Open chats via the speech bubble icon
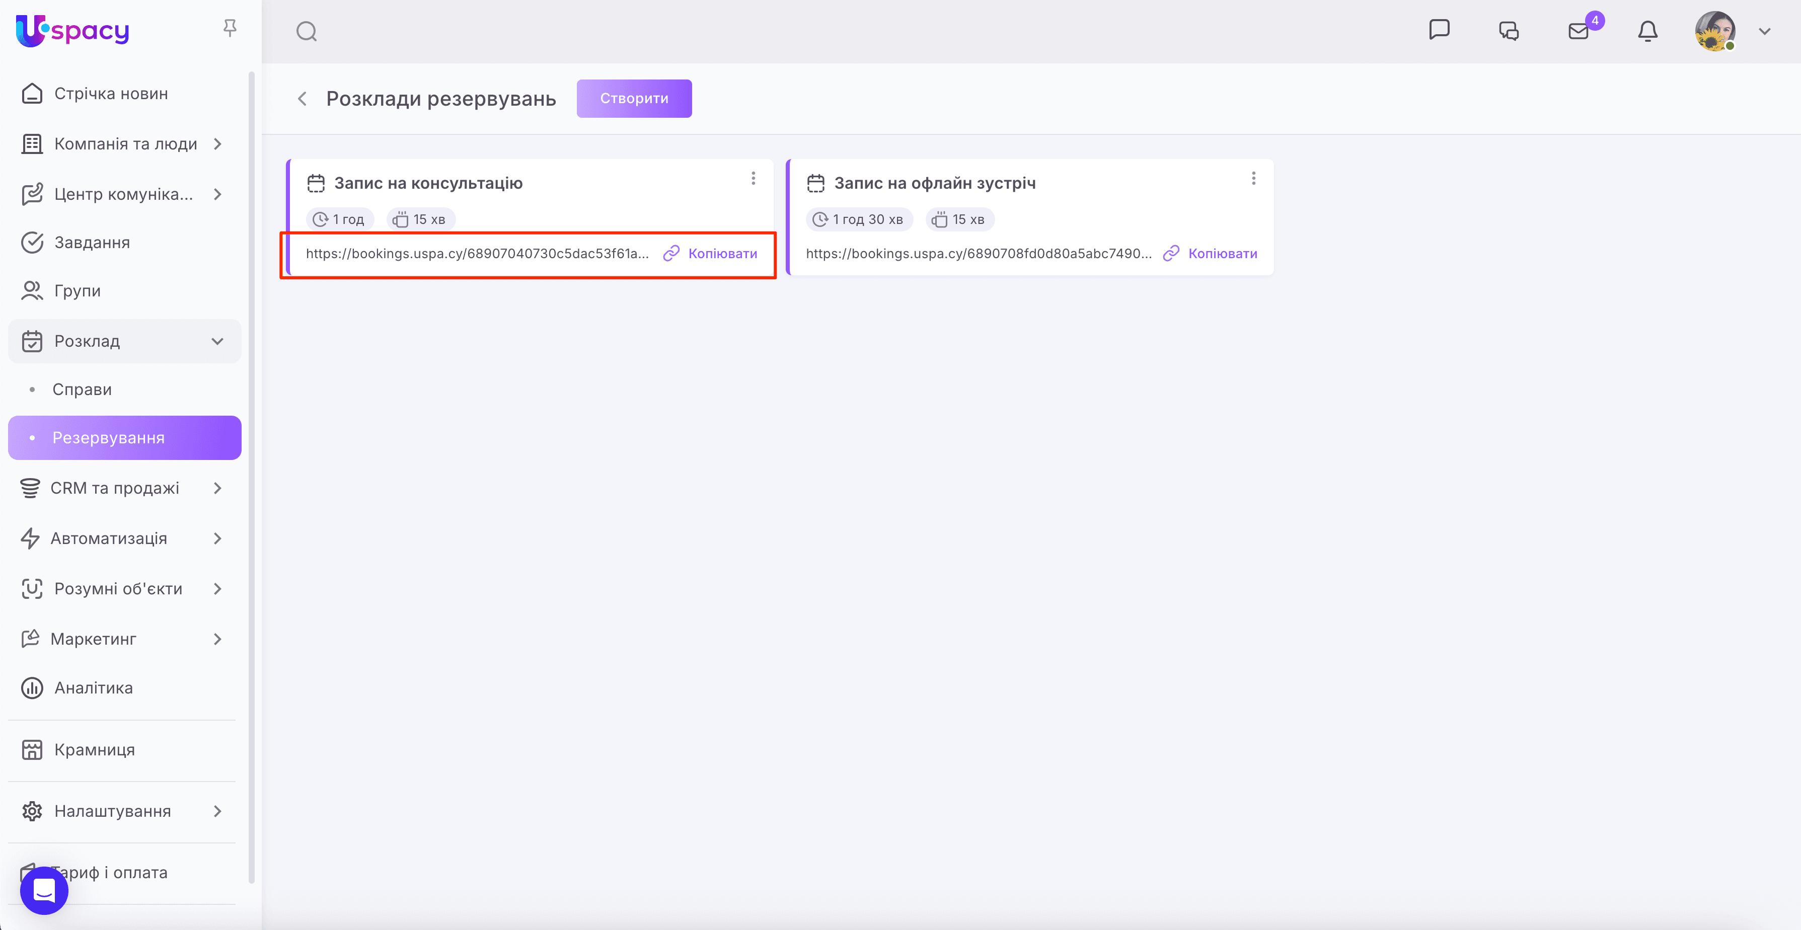Image resolution: width=1801 pixels, height=930 pixels. (1440, 31)
